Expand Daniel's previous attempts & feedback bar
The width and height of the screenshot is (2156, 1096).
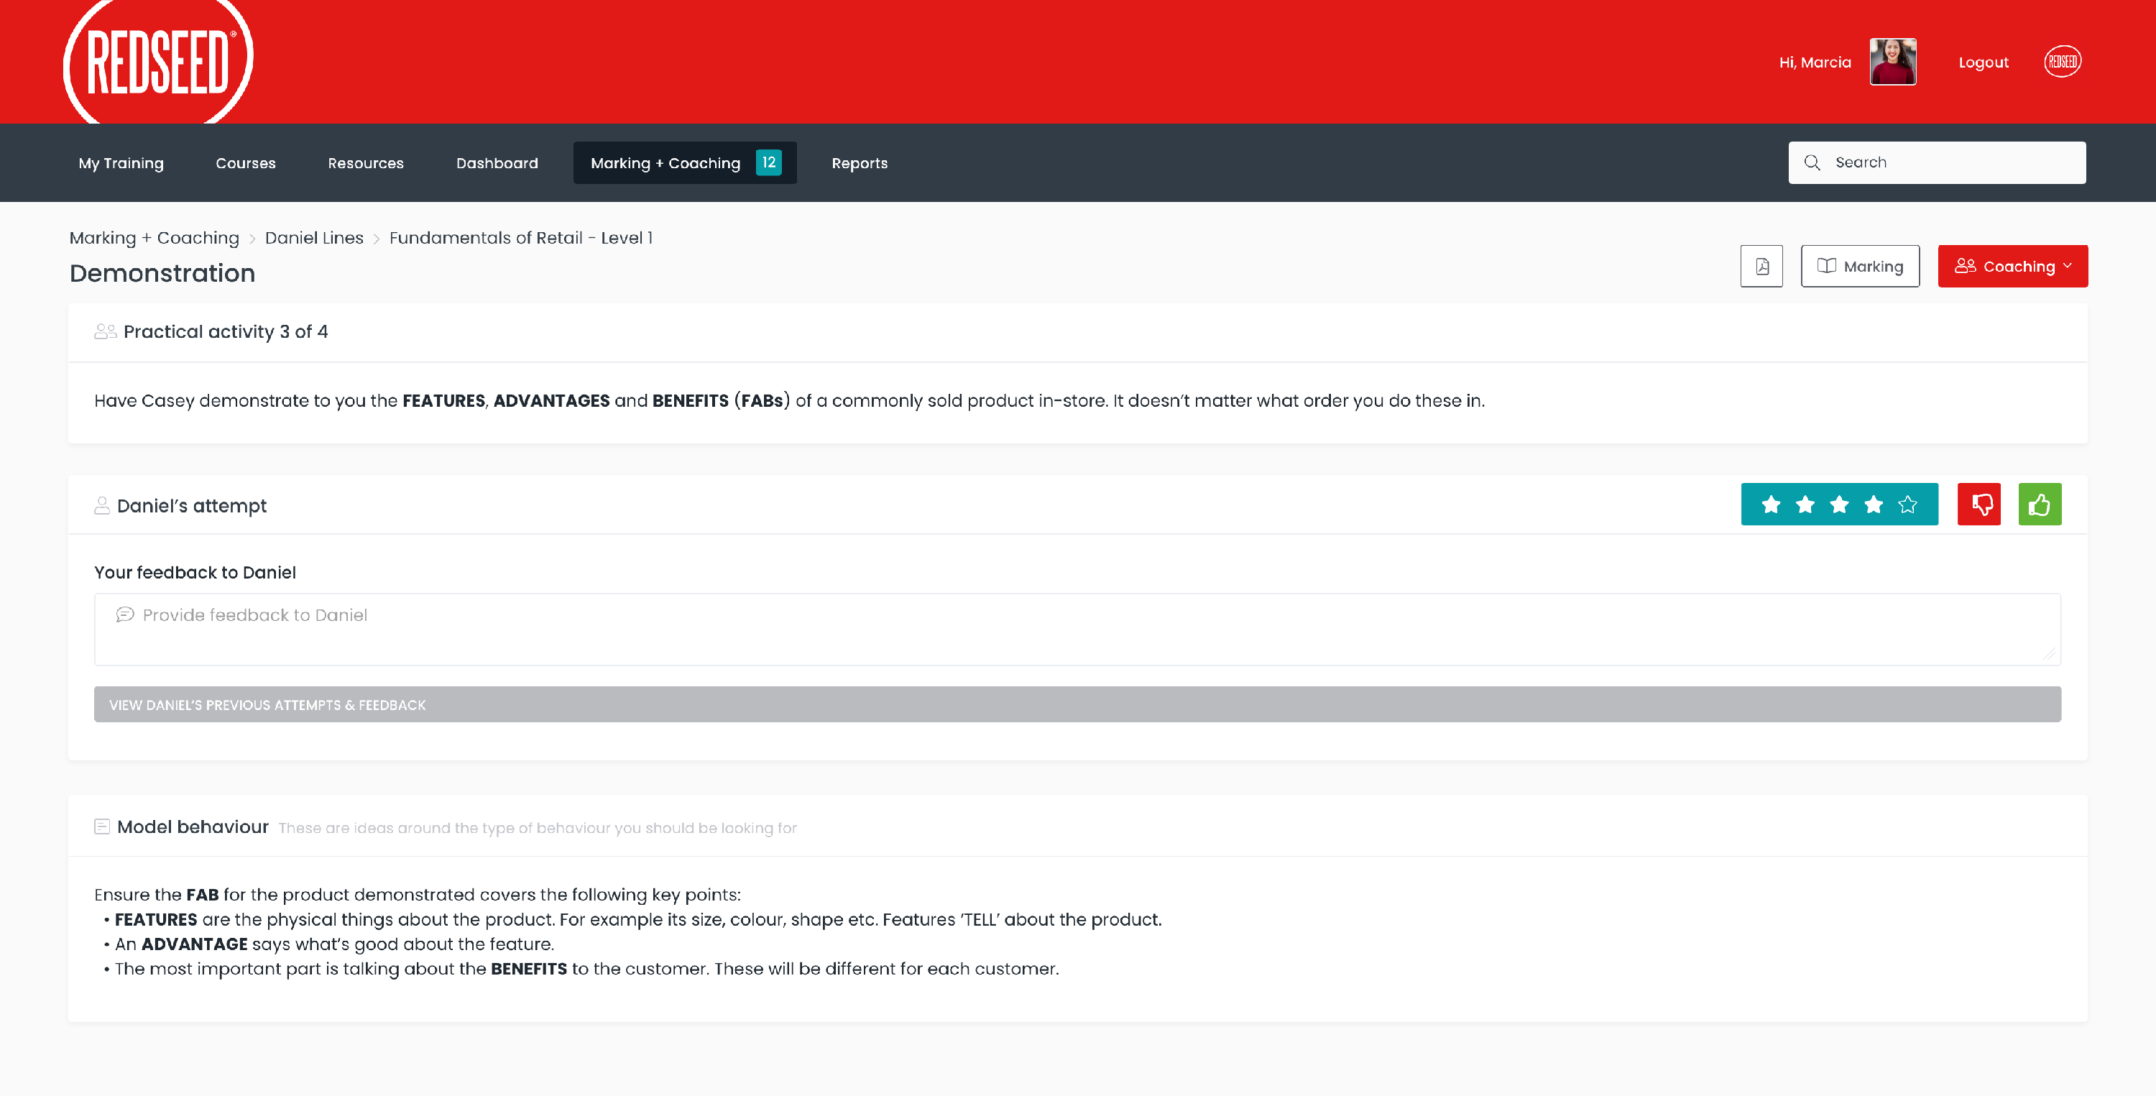coord(1077,705)
